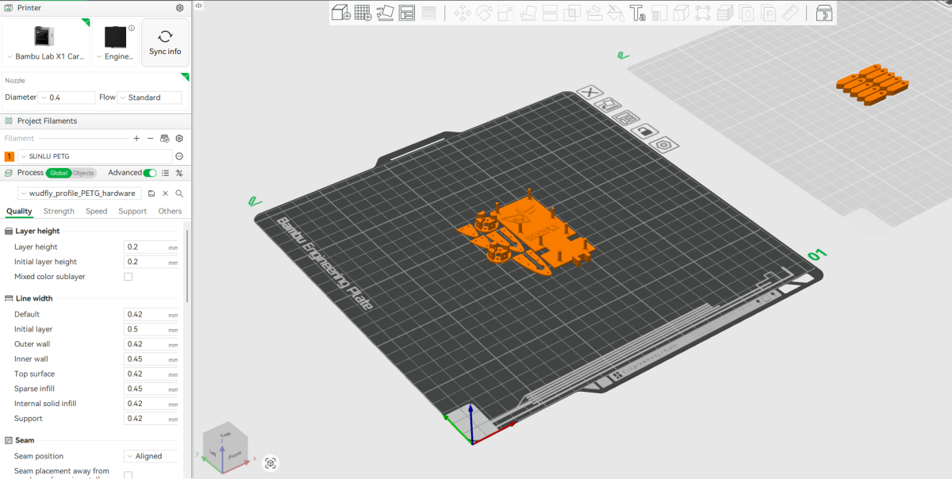The height and width of the screenshot is (479, 952).
Task: Click the Sync info button
Action: click(x=165, y=42)
